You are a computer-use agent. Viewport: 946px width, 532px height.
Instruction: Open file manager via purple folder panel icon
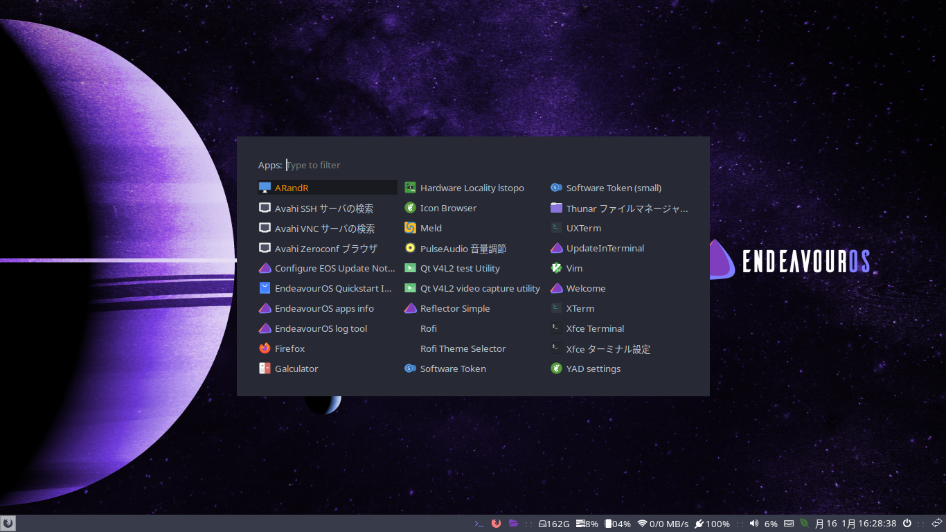click(x=514, y=524)
